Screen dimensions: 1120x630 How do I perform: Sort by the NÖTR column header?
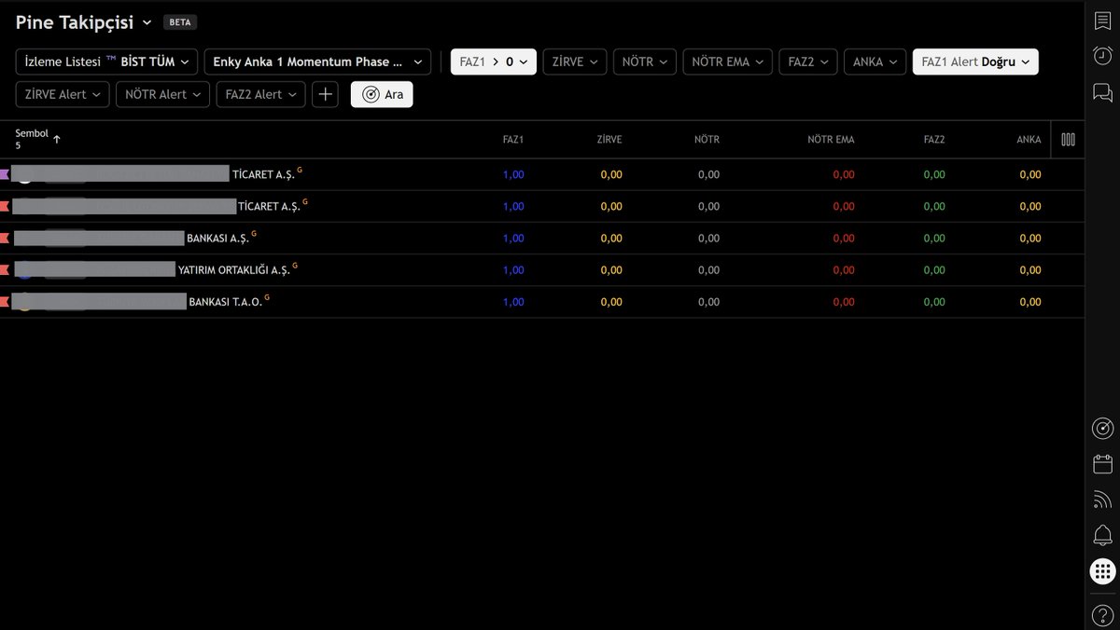coord(707,140)
